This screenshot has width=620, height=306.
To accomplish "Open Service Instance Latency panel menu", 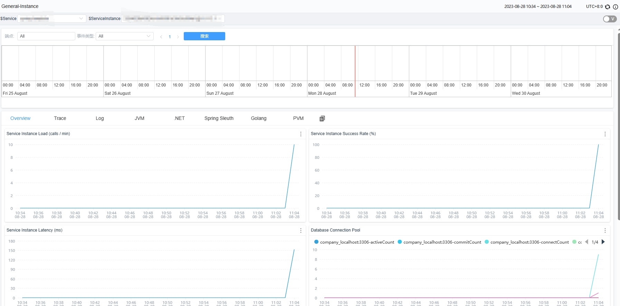I will [301, 231].
